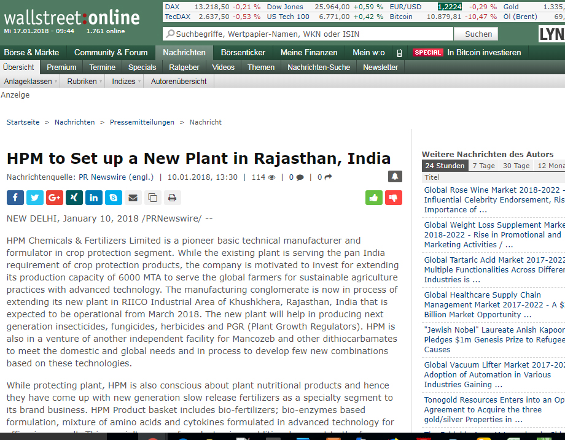Click the views eye icon
Viewport: 565px width, 440px height.
pyautogui.click(x=271, y=177)
